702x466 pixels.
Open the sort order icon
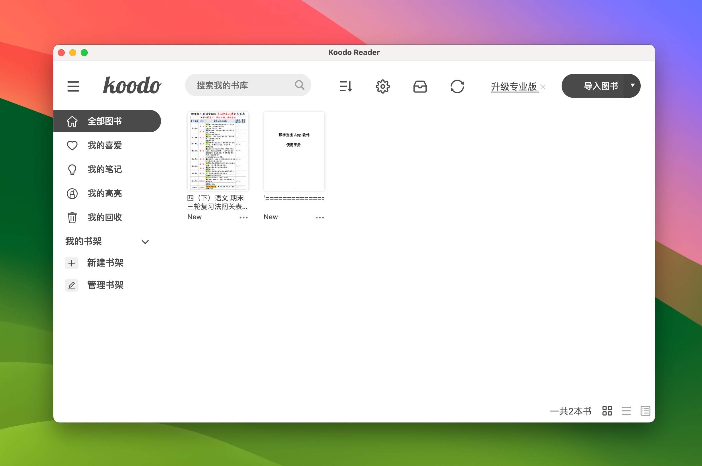click(x=346, y=86)
